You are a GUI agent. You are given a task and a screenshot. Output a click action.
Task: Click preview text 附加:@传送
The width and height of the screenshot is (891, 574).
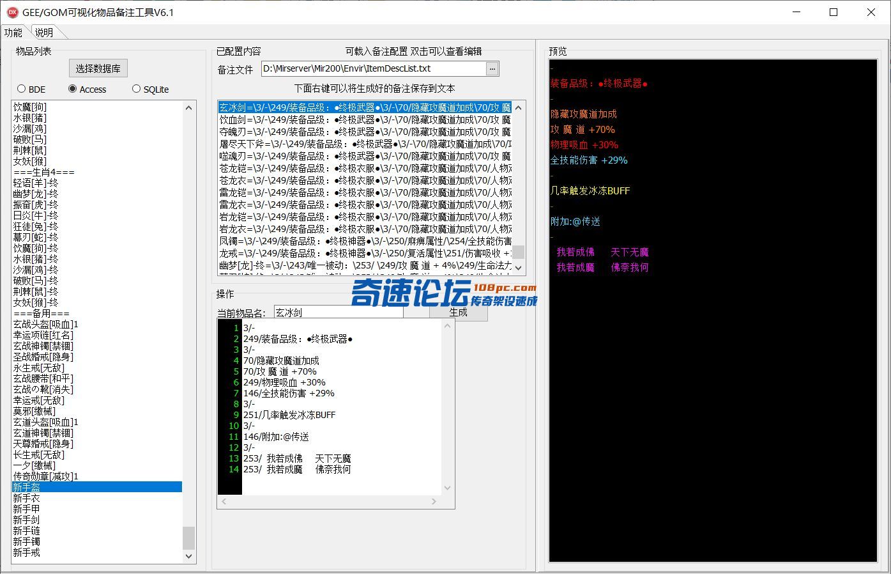(575, 221)
